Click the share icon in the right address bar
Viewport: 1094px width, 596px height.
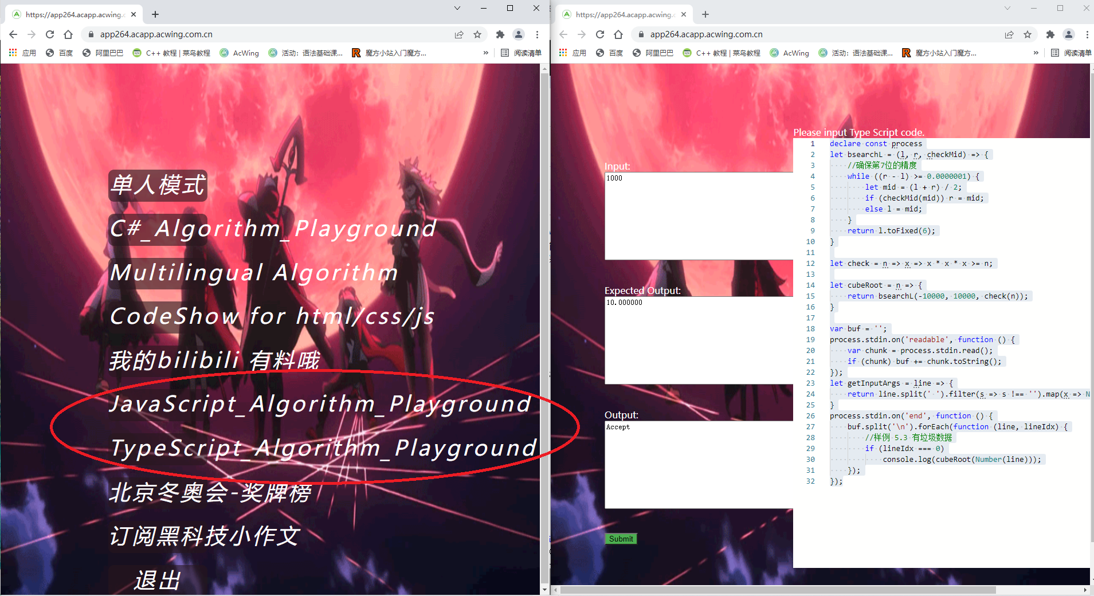point(1009,34)
